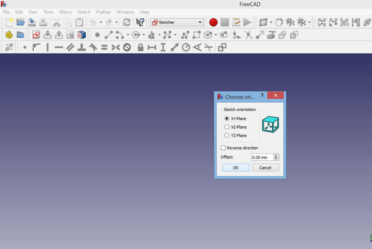Open the Sketch menu
This screenshot has height=249, width=372.
(84, 12)
